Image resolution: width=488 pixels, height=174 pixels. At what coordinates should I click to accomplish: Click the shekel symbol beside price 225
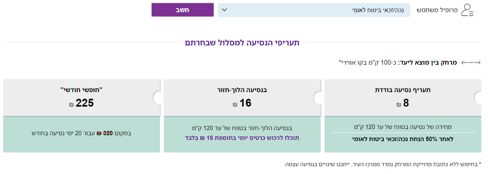click(72, 105)
